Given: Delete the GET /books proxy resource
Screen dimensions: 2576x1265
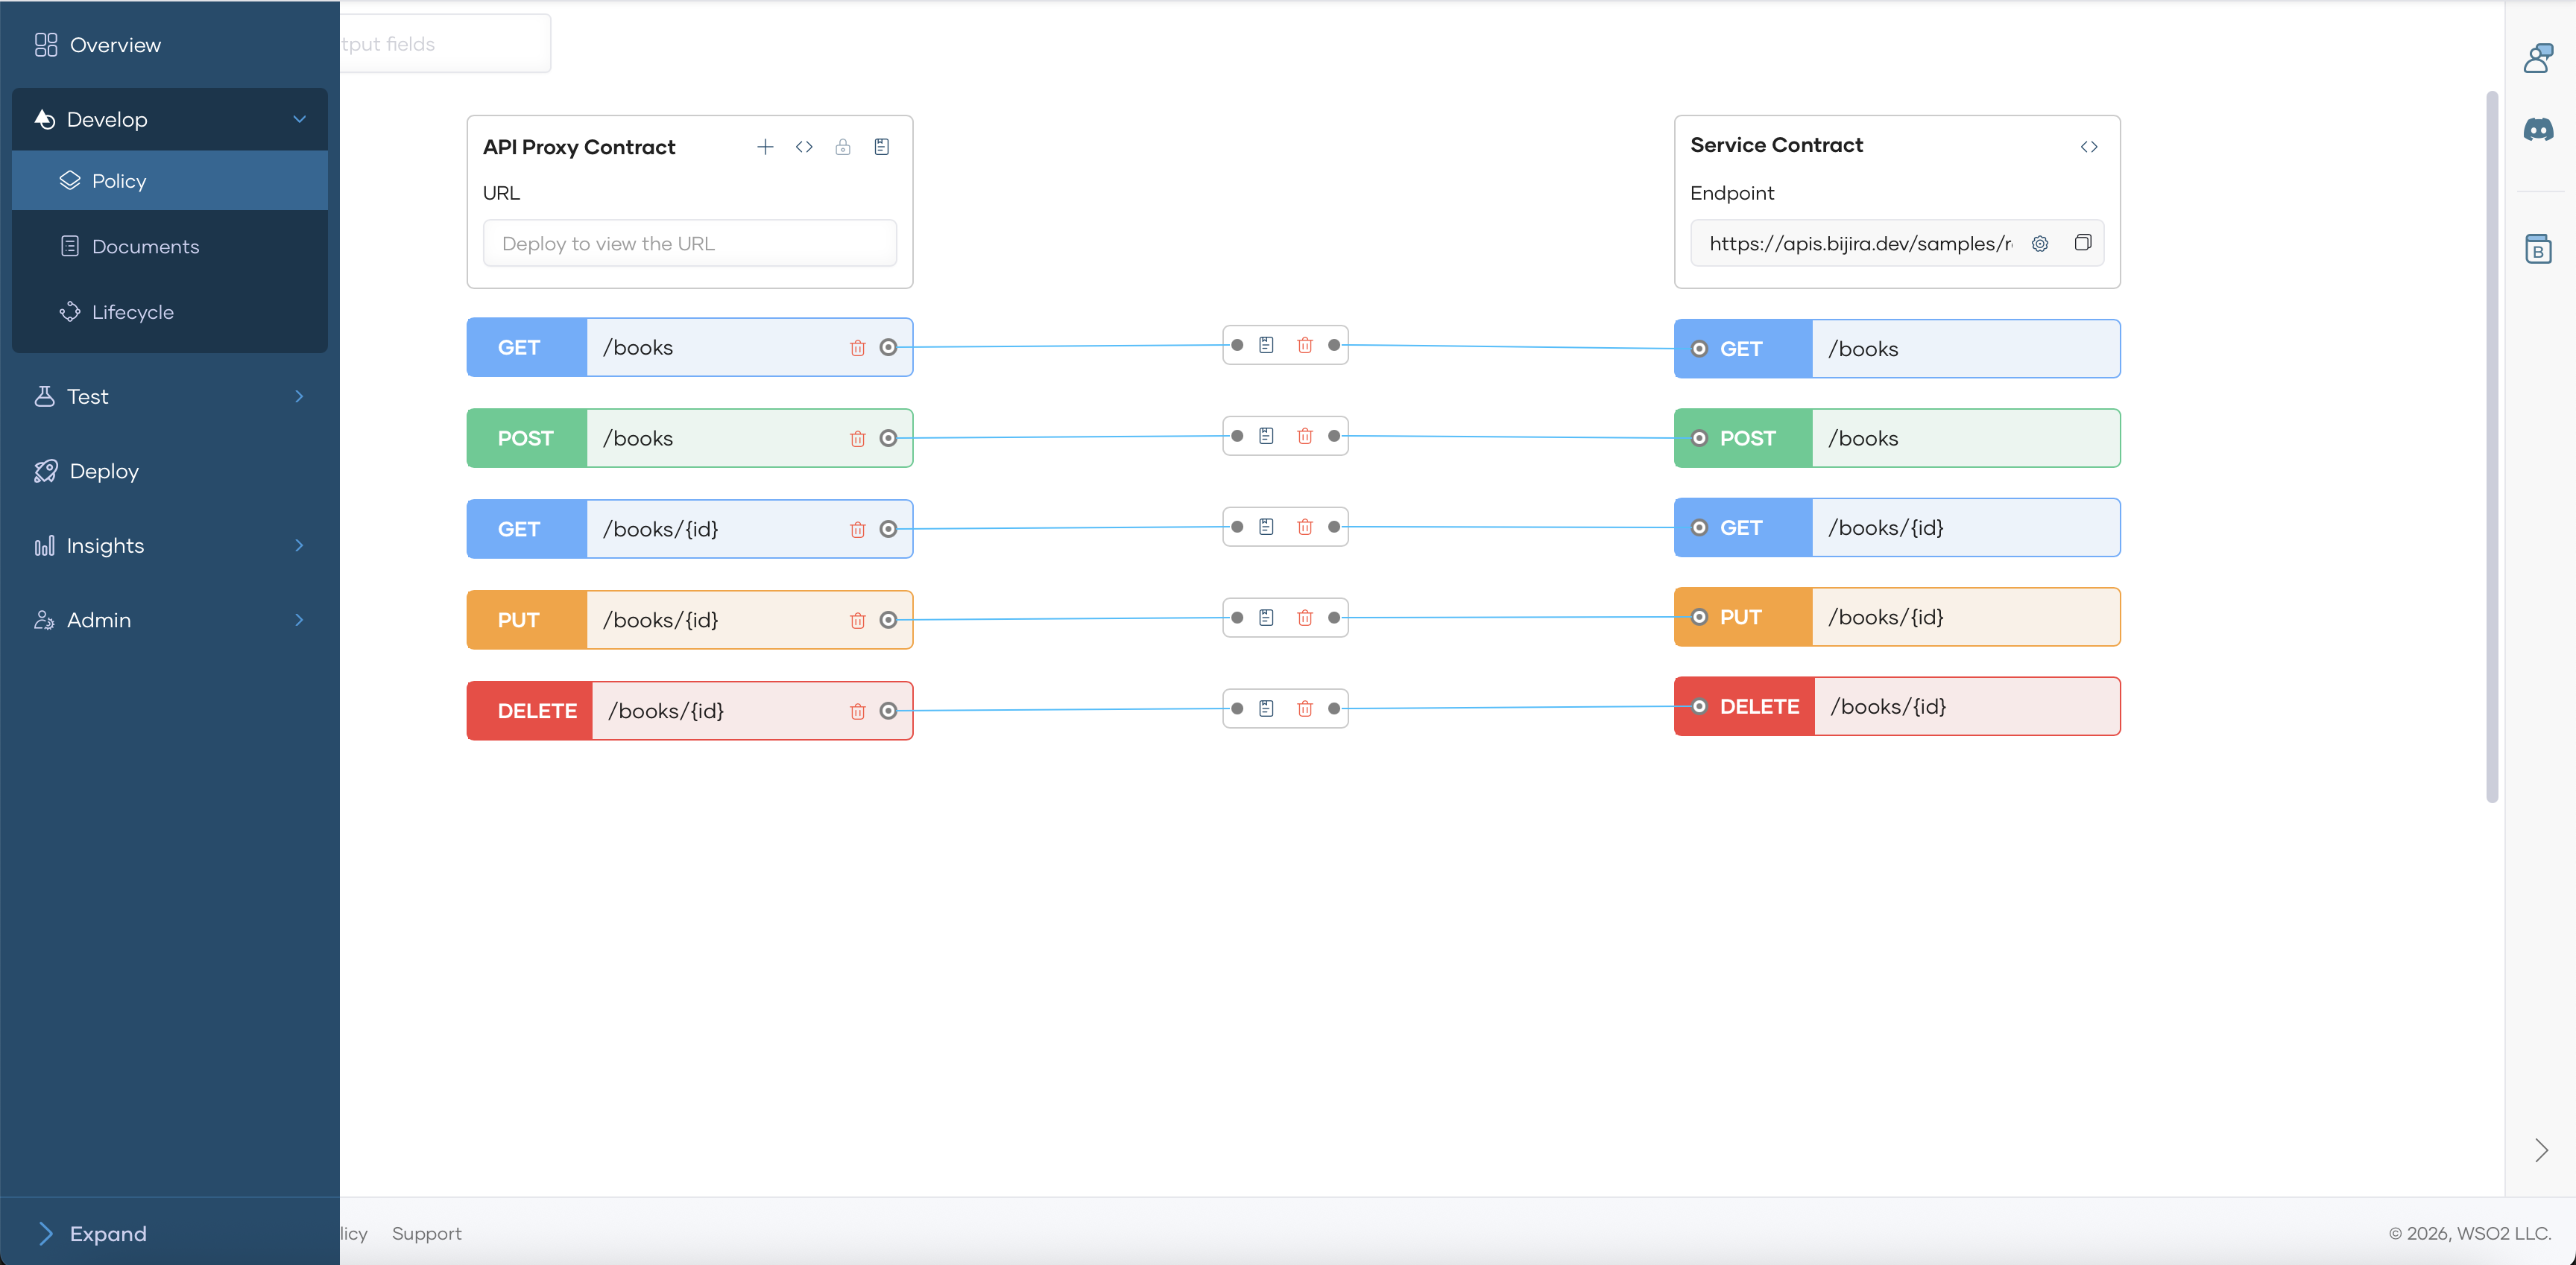Looking at the screenshot, I should (x=857, y=348).
